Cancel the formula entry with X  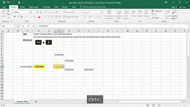23,26
